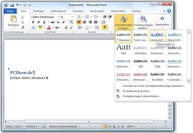The width and height of the screenshot is (193, 133).
Task: Toggle underline with the U button
Action: point(44,22)
